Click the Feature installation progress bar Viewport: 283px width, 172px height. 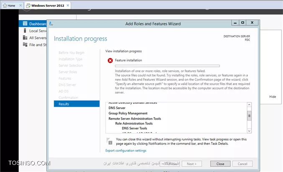pos(167,66)
